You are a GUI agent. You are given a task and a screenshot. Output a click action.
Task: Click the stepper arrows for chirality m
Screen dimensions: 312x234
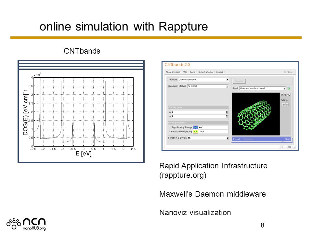tap(227, 116)
